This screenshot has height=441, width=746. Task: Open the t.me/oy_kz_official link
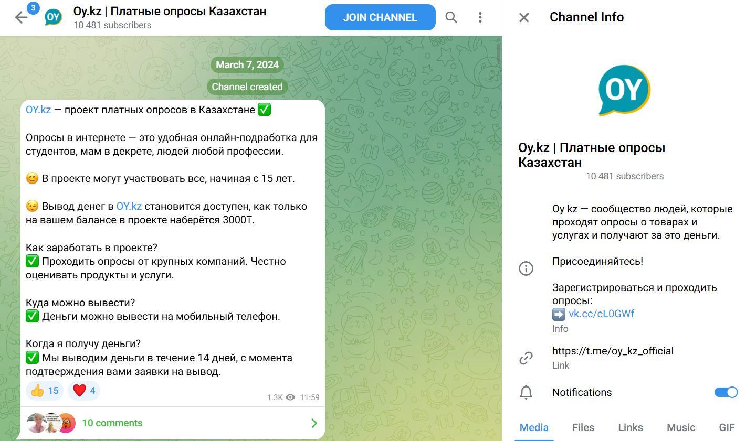click(613, 351)
